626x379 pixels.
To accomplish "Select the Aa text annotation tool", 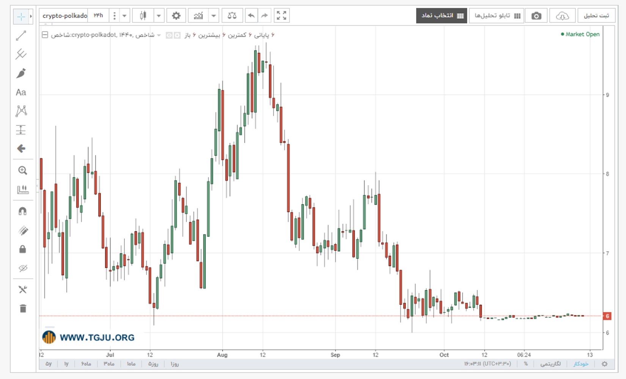I will click(21, 92).
